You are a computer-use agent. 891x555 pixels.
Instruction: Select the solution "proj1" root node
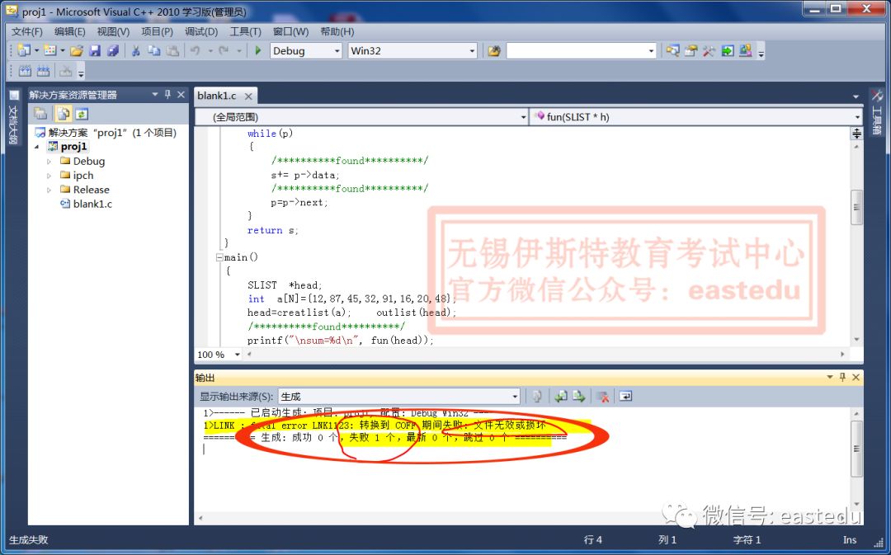pyautogui.click(x=106, y=133)
